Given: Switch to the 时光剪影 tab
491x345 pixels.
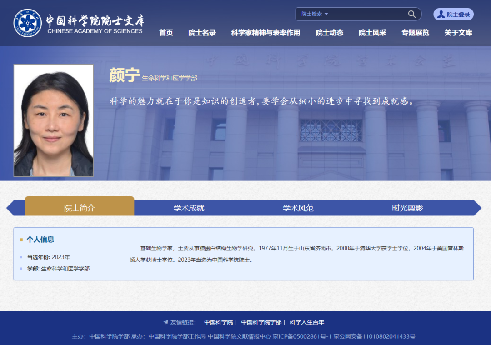Looking at the screenshot, I should pyautogui.click(x=407, y=208).
